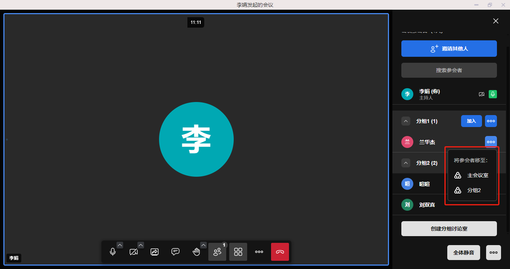Collapse the 分组2 breakout room list
Image resolution: width=510 pixels, height=269 pixels.
click(x=406, y=163)
